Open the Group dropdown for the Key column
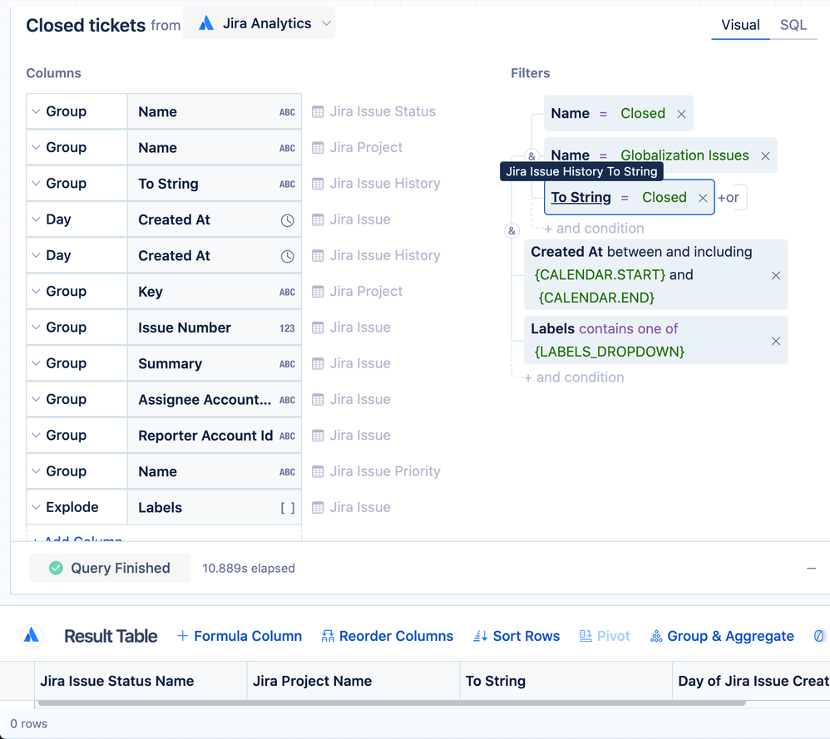 click(x=77, y=291)
